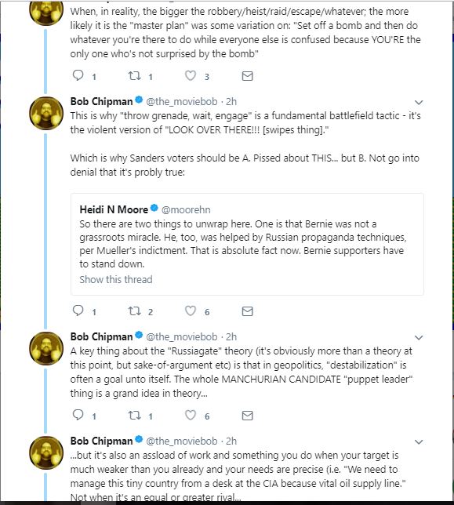Click Show this thread link

tap(116, 279)
